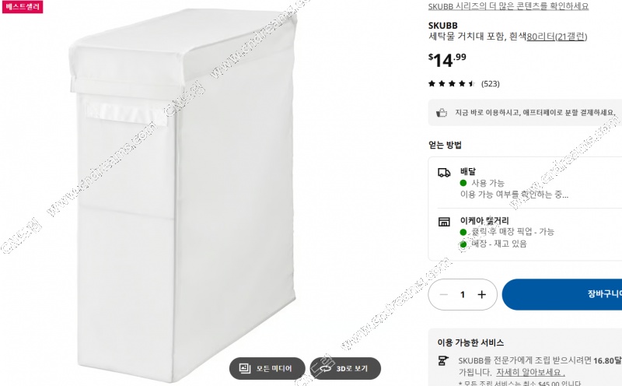Click the assembly service tool icon

tap(443, 360)
